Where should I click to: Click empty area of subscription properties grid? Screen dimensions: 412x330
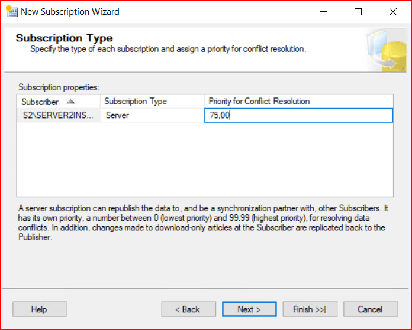[x=204, y=159]
